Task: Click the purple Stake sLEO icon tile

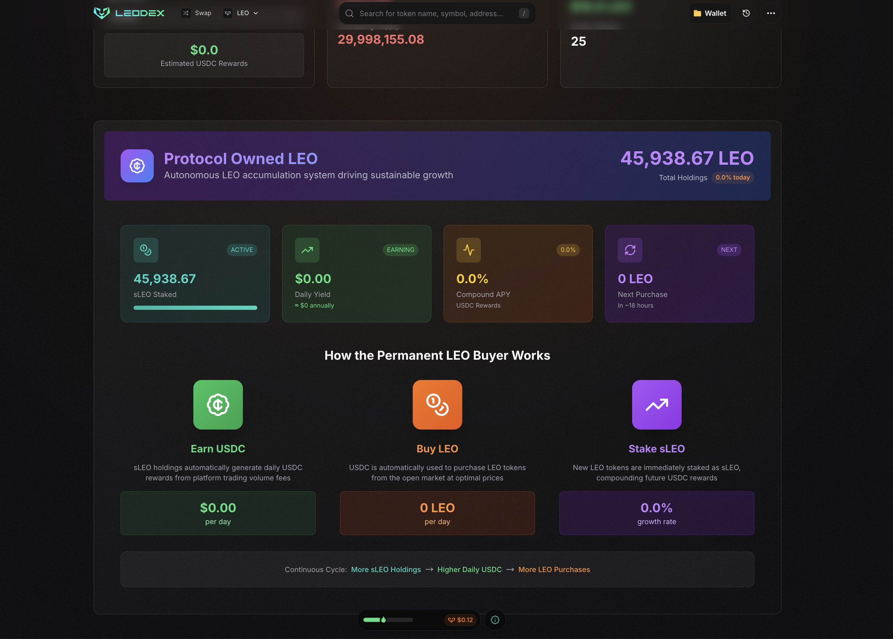Action: pyautogui.click(x=657, y=404)
